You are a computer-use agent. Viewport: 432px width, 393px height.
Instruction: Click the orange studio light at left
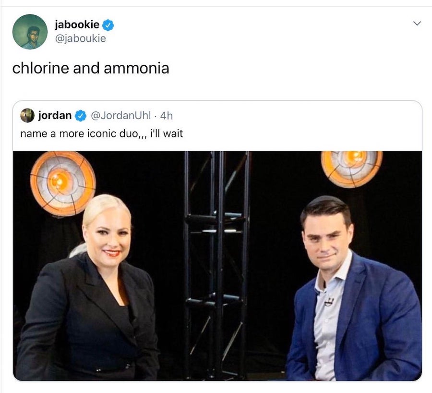pyautogui.click(x=63, y=184)
